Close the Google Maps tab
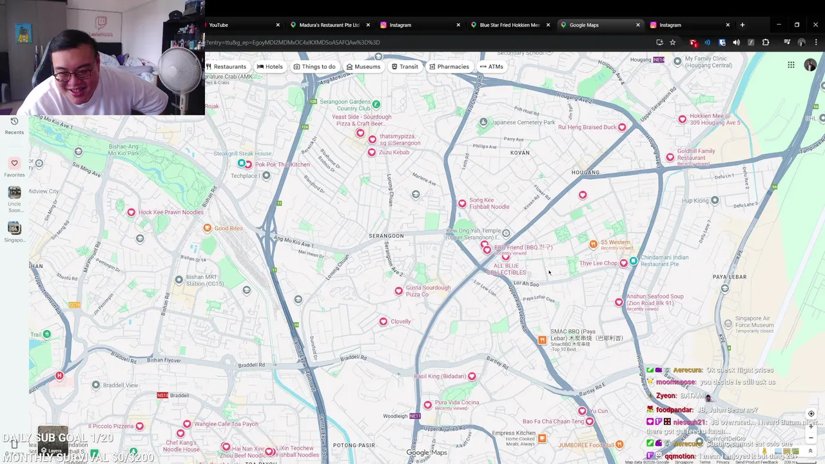 click(x=638, y=25)
